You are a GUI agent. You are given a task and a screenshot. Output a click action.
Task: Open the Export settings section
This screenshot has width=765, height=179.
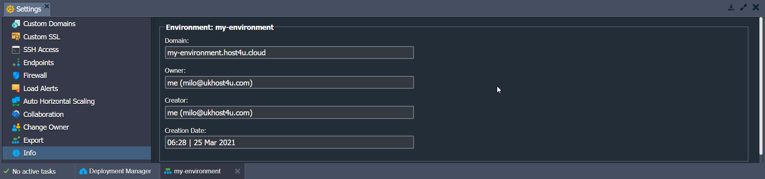pyautogui.click(x=33, y=140)
